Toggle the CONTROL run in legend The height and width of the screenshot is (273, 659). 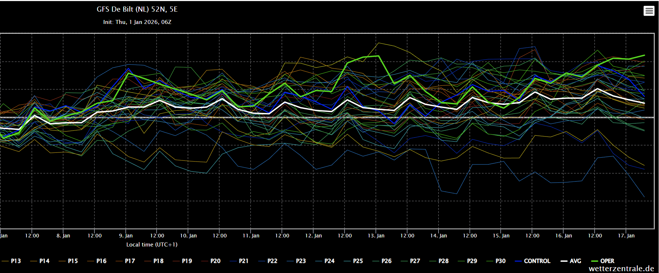point(533,261)
